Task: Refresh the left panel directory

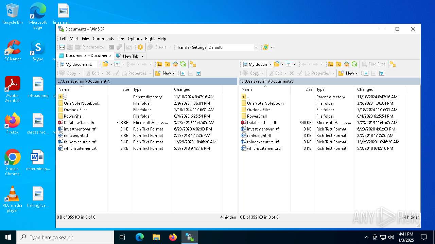Action: click(183, 64)
